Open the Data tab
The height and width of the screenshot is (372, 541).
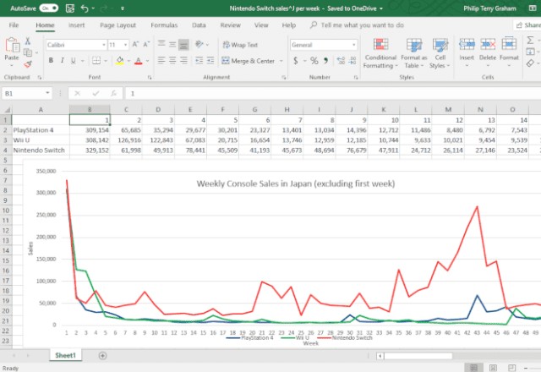click(199, 25)
